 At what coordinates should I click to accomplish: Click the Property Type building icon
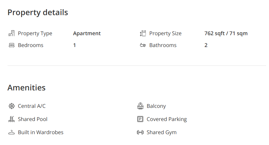(x=11, y=33)
